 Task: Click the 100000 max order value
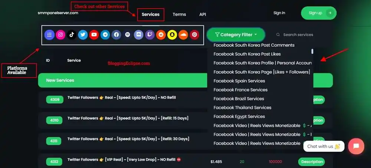coord(275,162)
